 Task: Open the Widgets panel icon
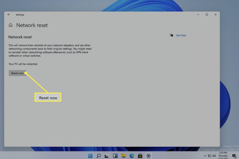(115, 156)
